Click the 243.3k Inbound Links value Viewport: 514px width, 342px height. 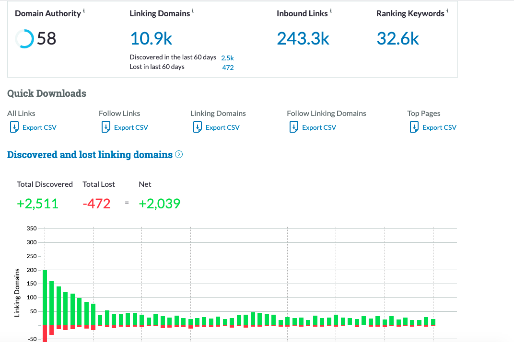[x=303, y=38]
